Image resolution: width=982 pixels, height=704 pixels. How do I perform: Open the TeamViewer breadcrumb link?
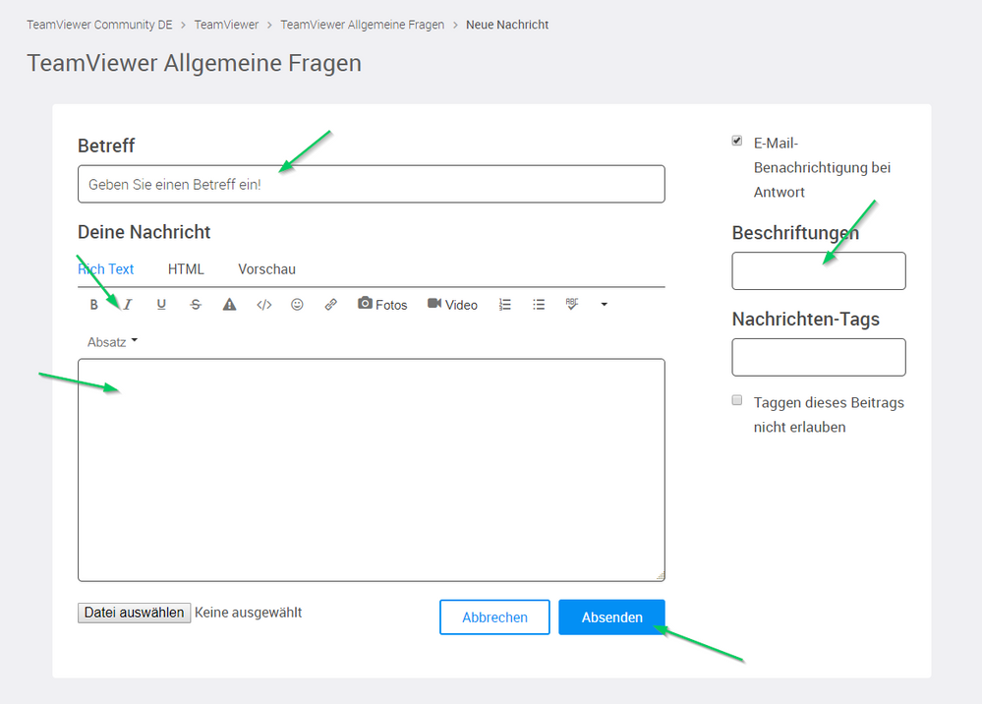[226, 25]
